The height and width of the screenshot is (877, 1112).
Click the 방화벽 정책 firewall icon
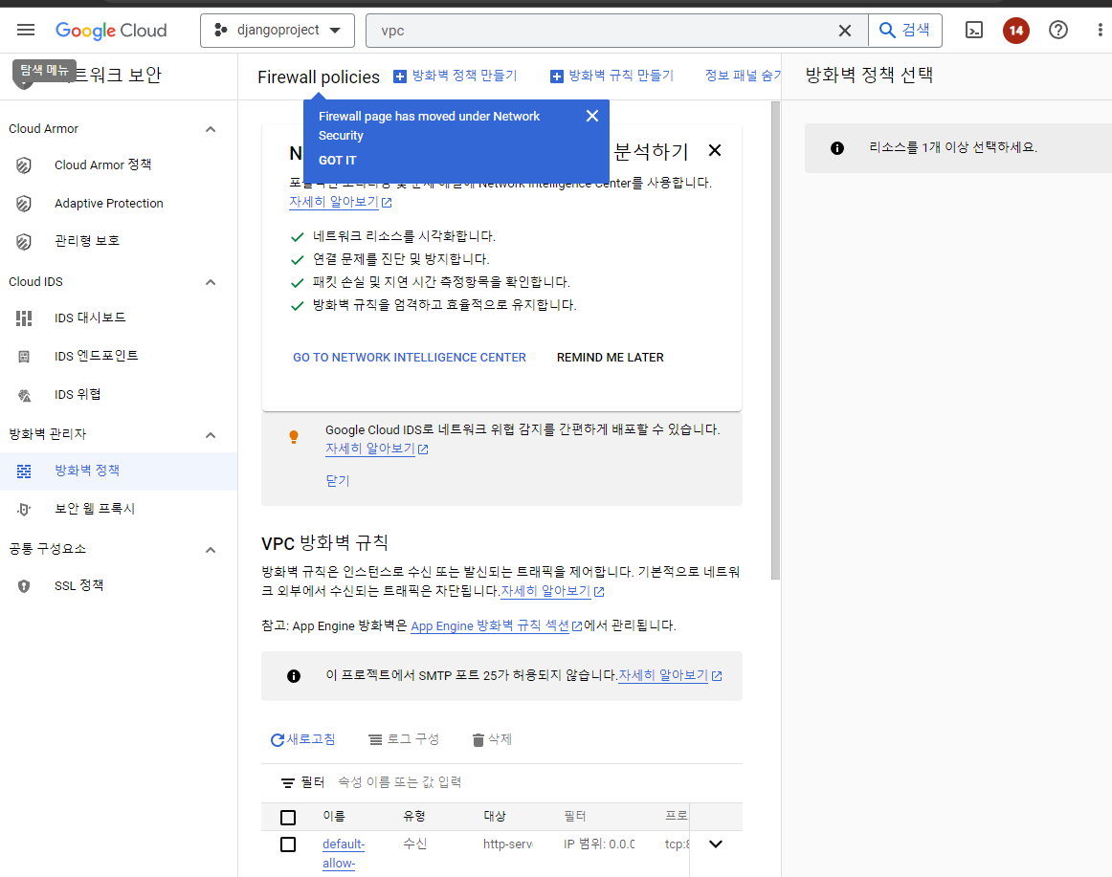24,471
